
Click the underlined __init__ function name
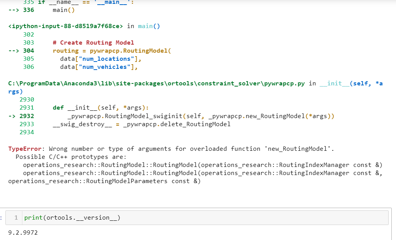[334, 83]
